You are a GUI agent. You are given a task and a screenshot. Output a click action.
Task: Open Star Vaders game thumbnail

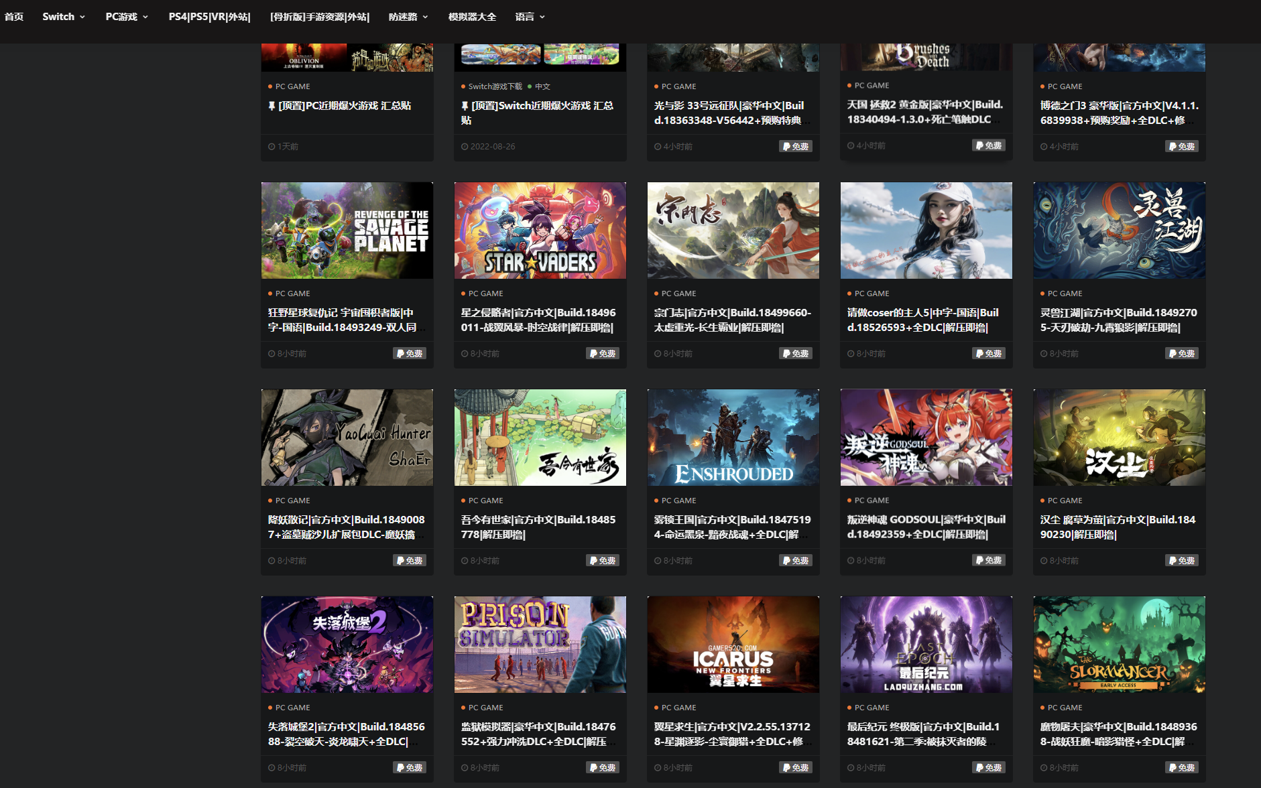pos(540,231)
